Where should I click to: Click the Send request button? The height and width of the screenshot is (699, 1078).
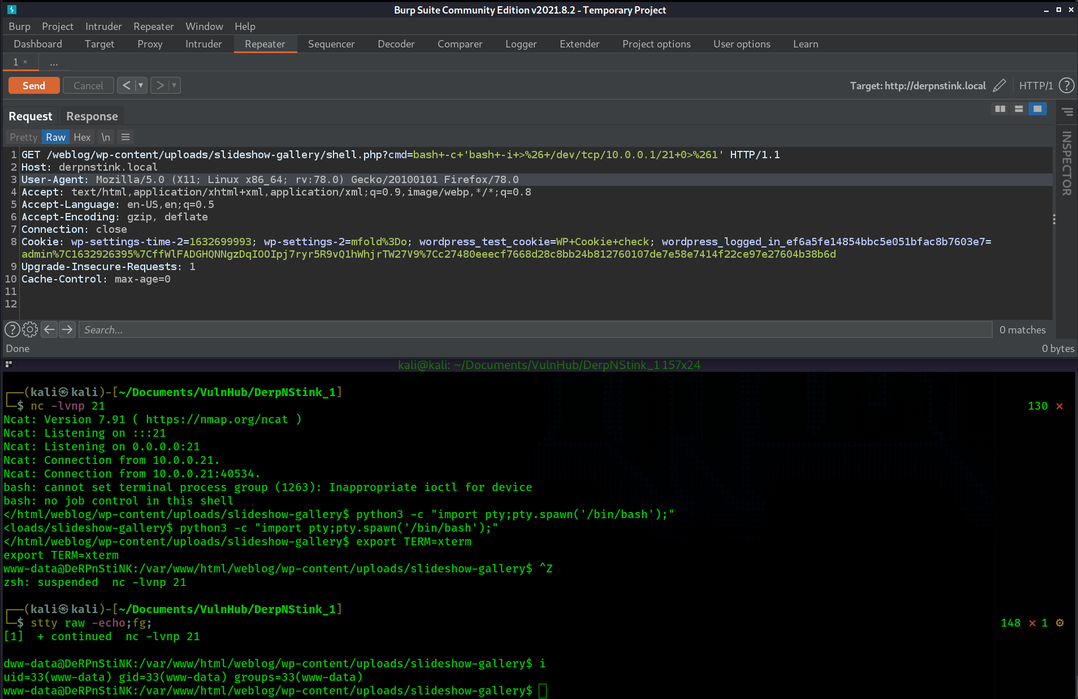(x=34, y=85)
